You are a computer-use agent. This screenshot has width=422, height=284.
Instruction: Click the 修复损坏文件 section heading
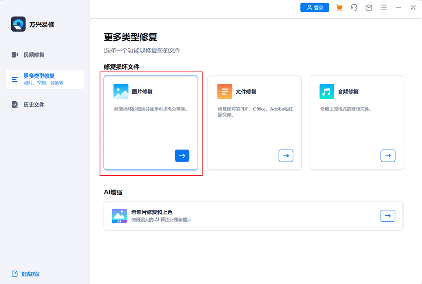(122, 67)
